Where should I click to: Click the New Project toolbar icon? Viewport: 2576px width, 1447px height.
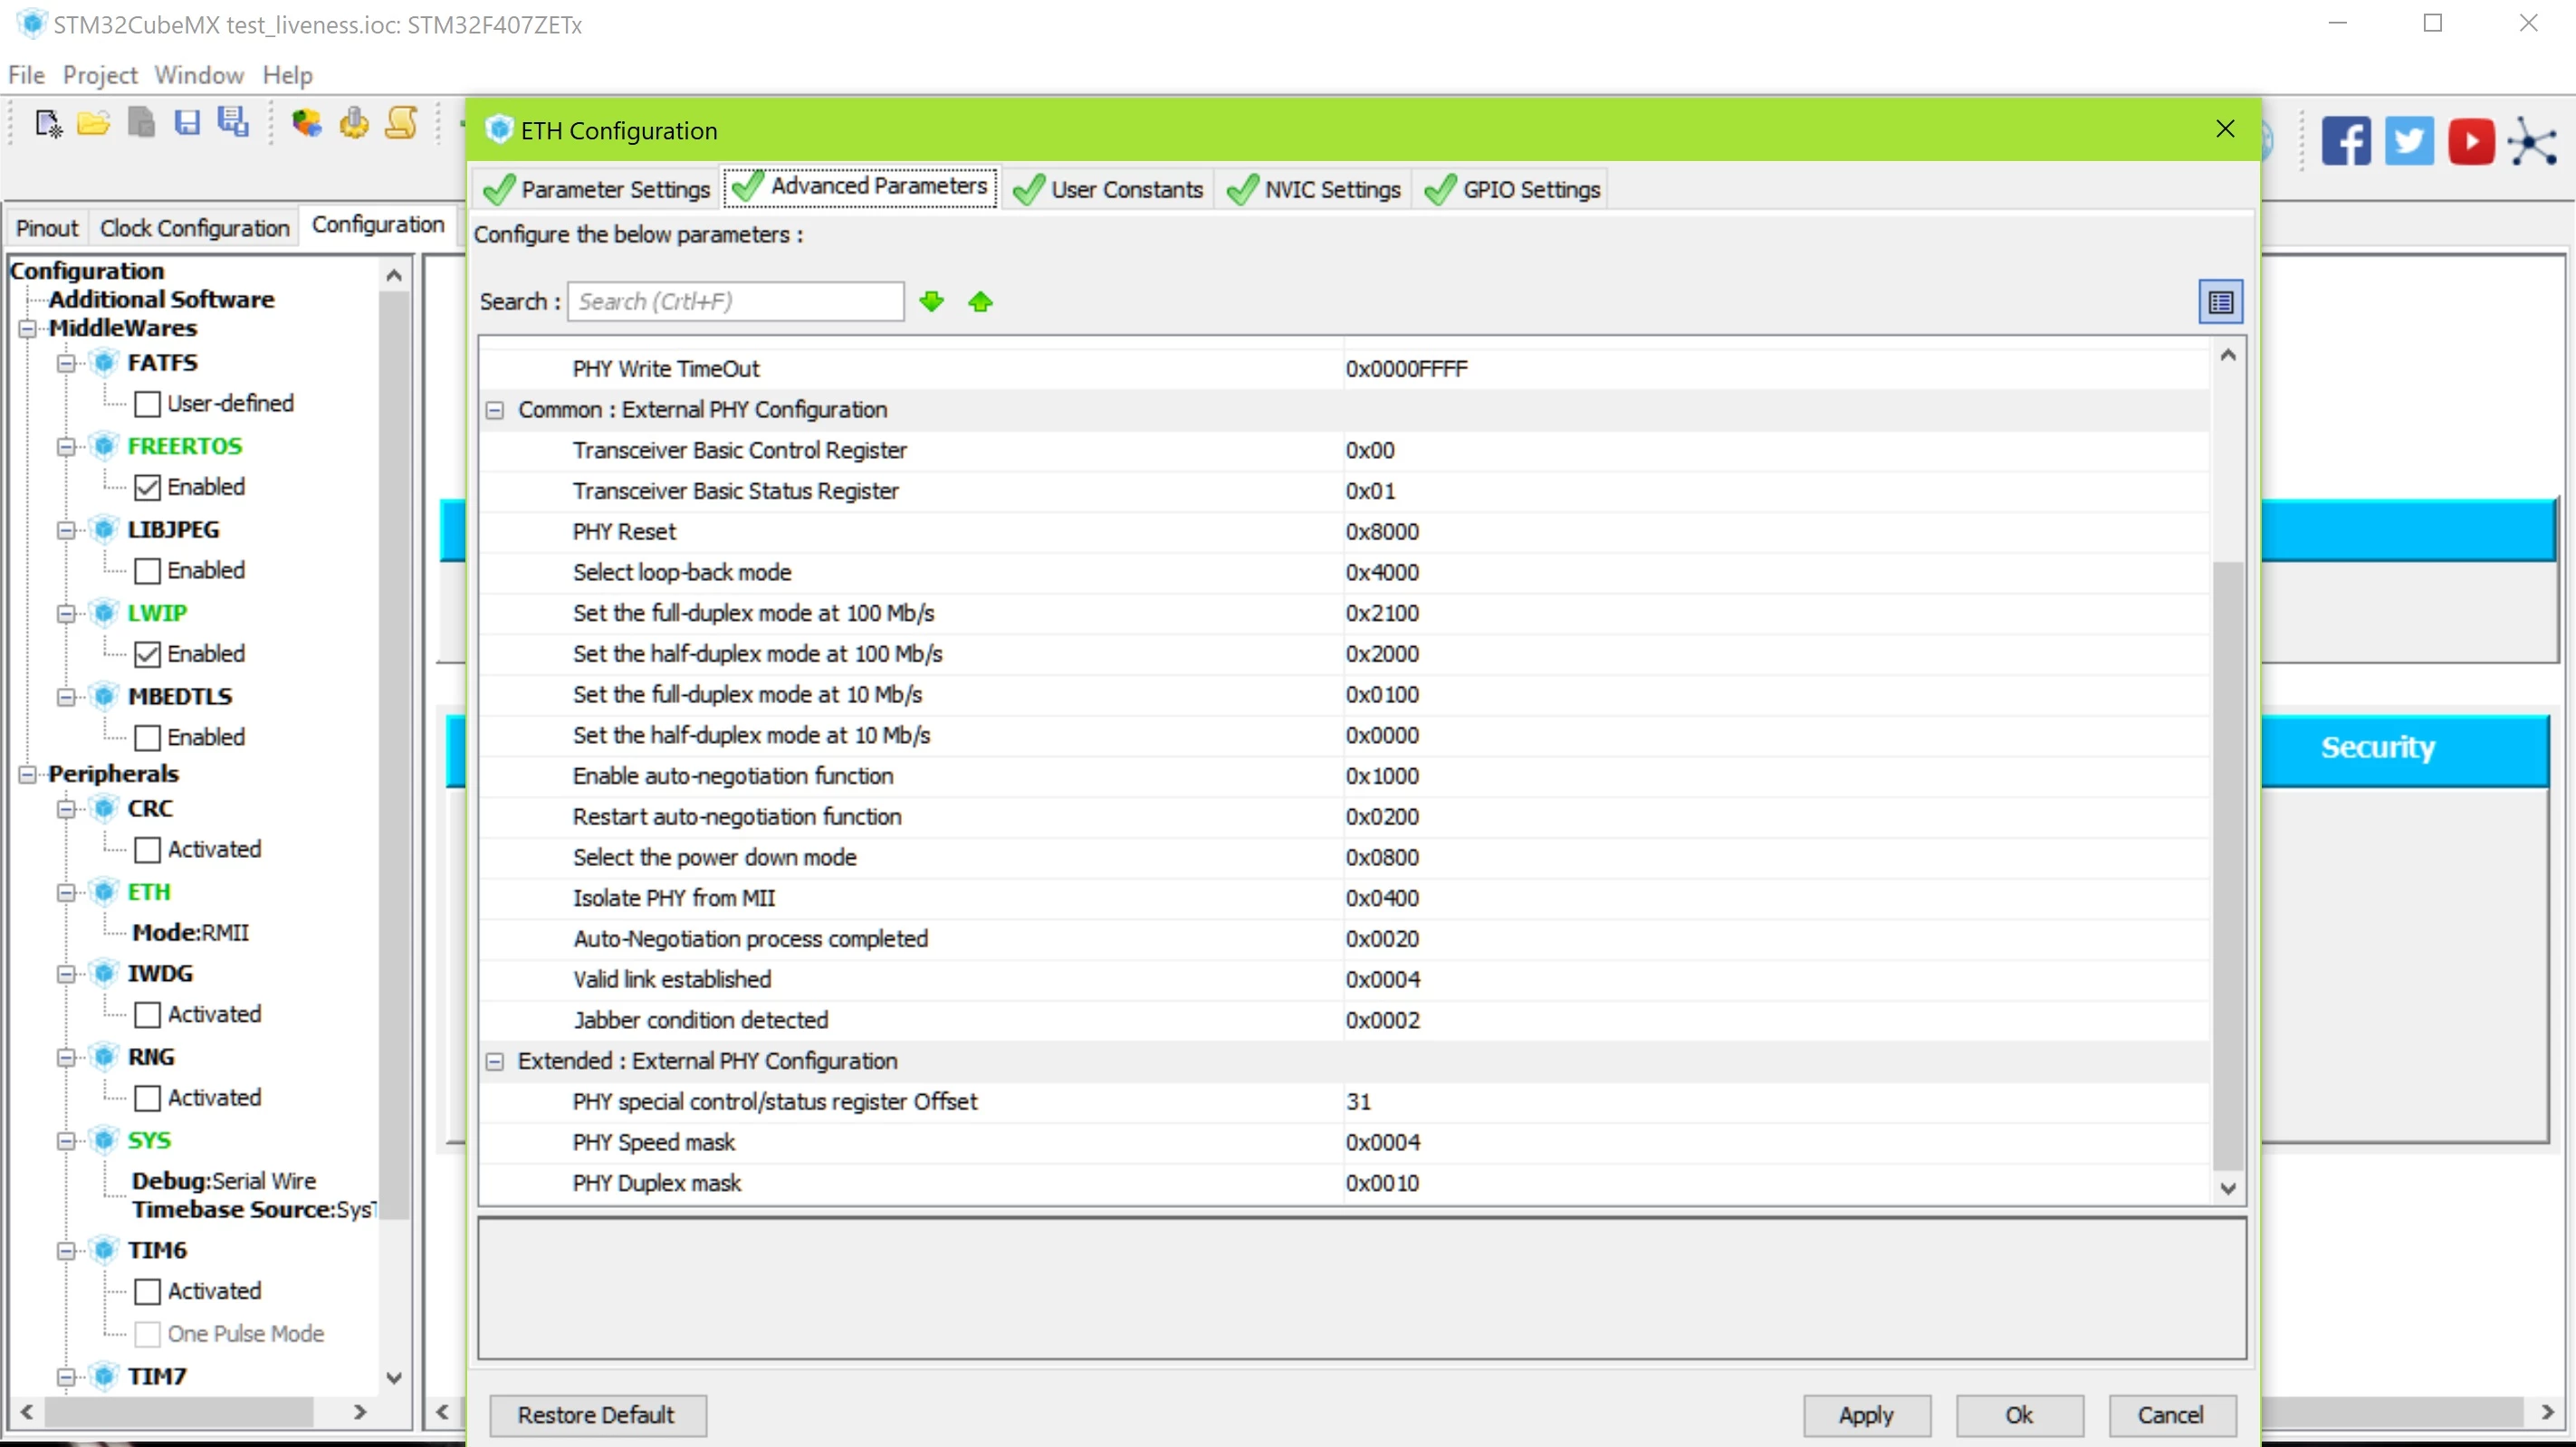click(47, 124)
